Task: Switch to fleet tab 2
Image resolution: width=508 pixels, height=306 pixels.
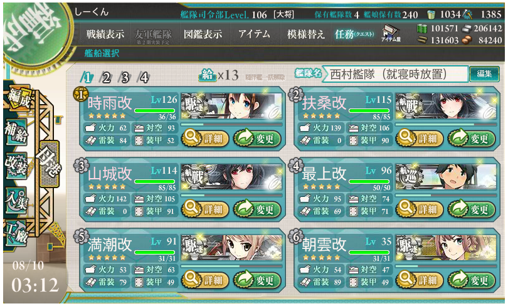Action: tap(105, 78)
